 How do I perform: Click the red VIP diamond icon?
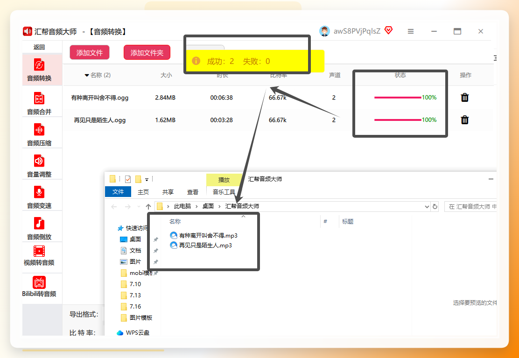(x=389, y=30)
